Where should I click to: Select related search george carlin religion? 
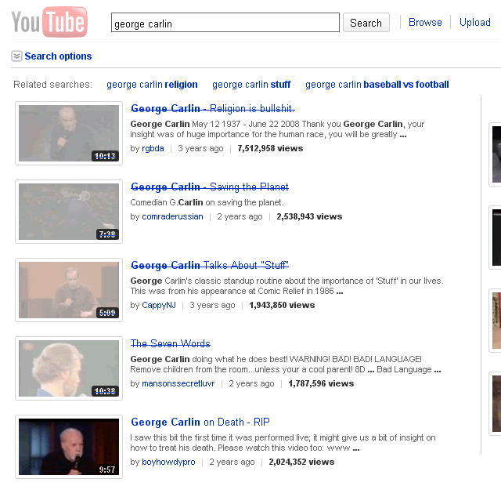(x=152, y=85)
